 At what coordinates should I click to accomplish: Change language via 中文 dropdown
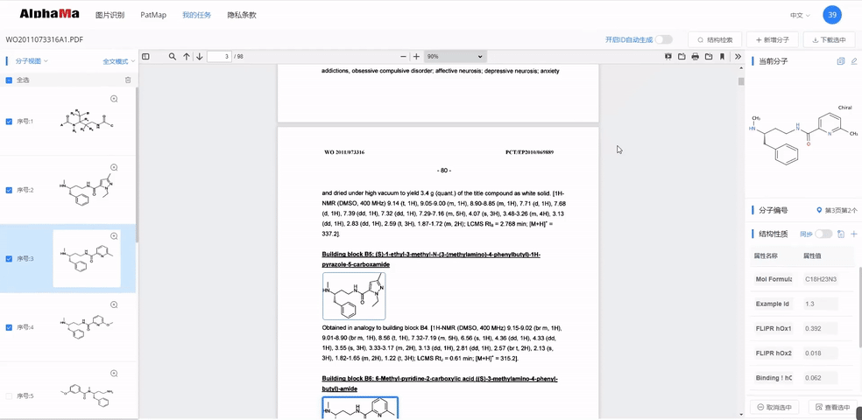801,16
